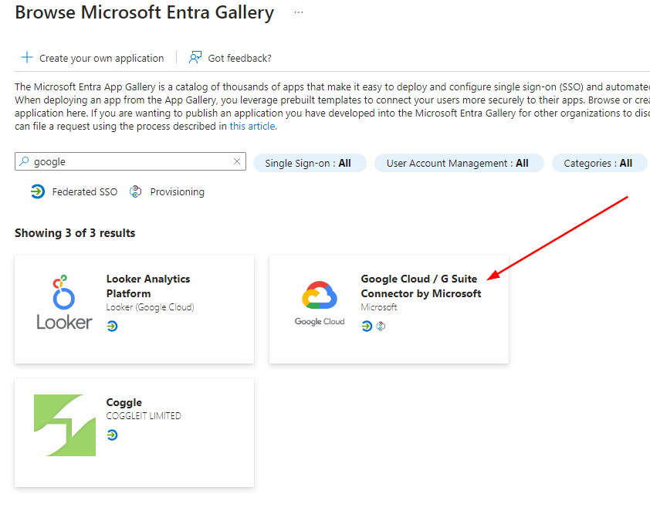
Task: Expand the Categories filter
Action: pos(598,163)
